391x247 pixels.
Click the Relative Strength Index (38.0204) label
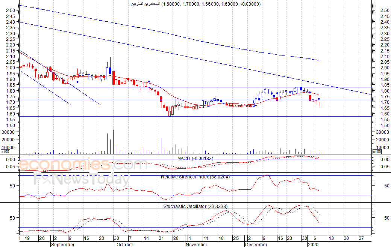[195, 177]
